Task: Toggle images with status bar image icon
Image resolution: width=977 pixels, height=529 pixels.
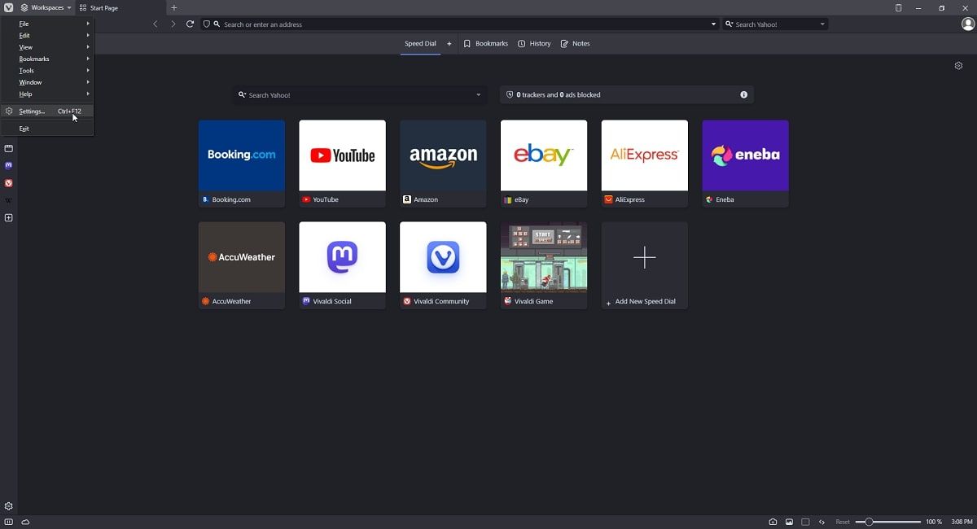Action: click(x=789, y=522)
